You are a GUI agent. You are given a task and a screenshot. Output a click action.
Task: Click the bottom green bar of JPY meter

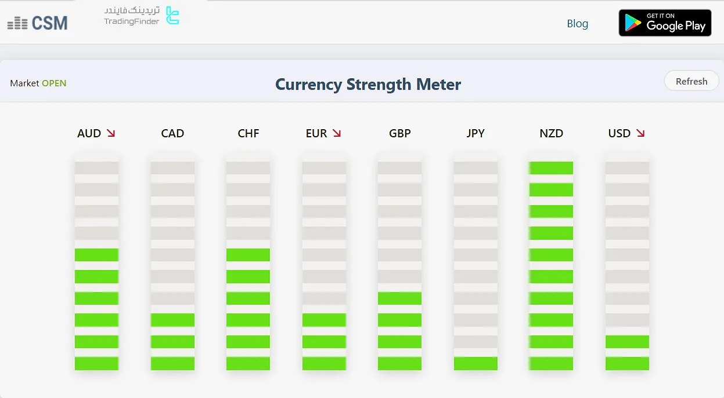[x=476, y=363]
